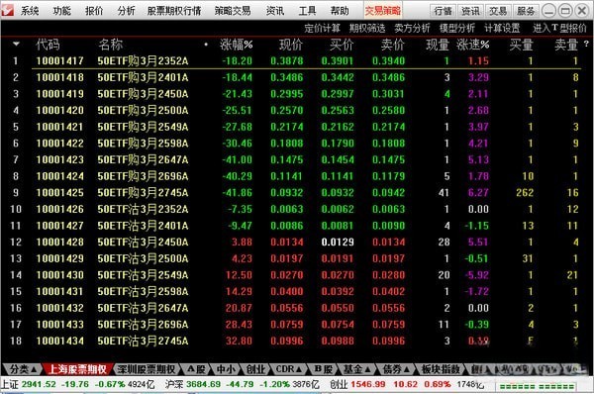Open the 系统 menu
Viewport: 594px width, 394px height.
pyautogui.click(x=30, y=11)
